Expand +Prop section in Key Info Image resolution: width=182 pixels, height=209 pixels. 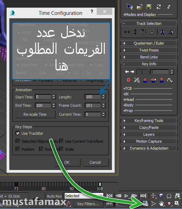click(128, 111)
